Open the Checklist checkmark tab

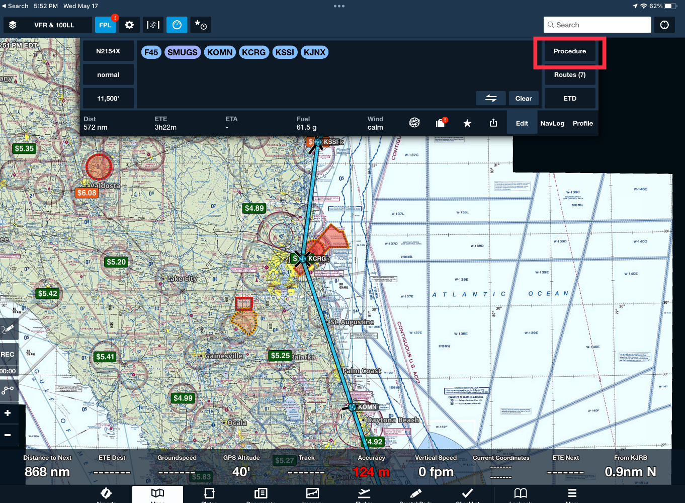[x=467, y=494]
